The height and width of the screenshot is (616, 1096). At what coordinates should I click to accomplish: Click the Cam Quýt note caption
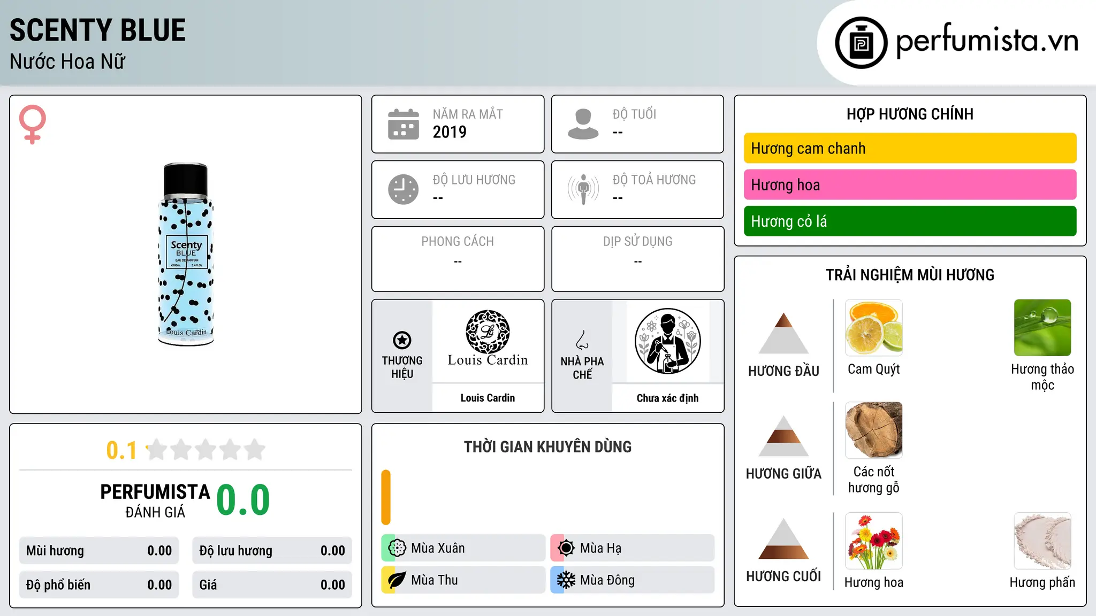click(x=874, y=369)
